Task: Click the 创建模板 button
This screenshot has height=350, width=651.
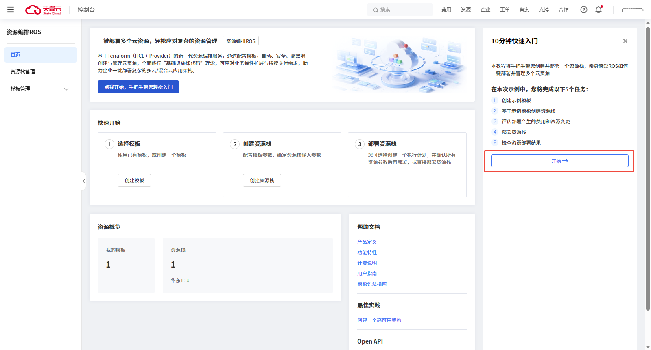Action: pos(134,180)
